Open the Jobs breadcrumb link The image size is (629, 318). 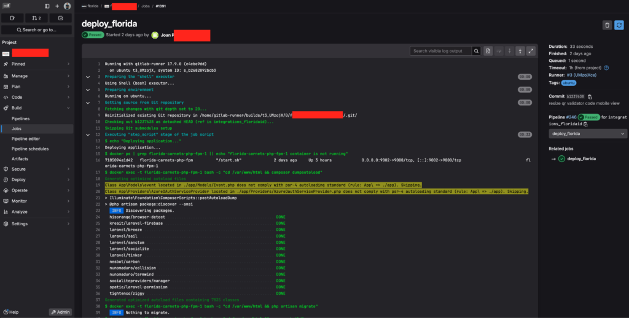coord(145,6)
